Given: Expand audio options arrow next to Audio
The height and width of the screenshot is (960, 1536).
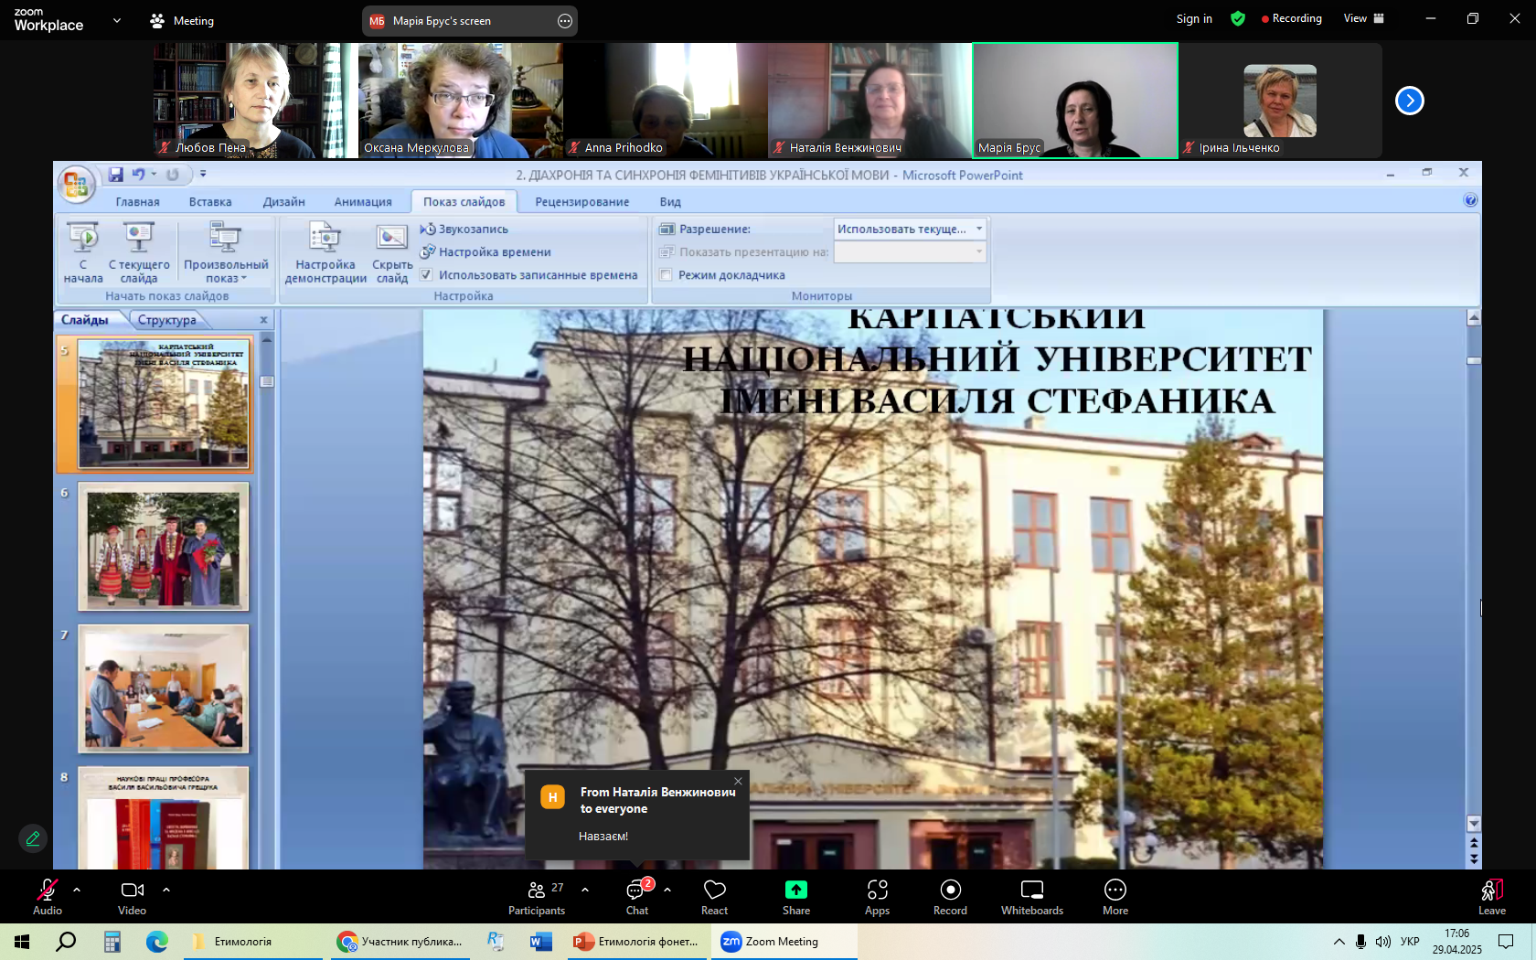Looking at the screenshot, I should [77, 889].
